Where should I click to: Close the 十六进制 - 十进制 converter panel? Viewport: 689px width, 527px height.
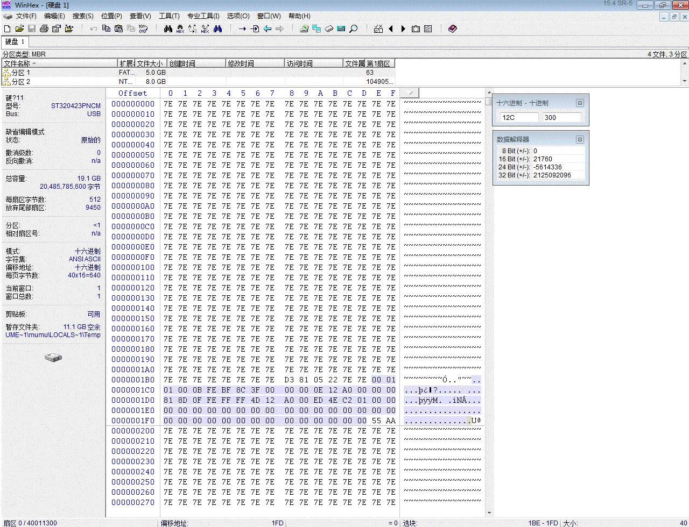pyautogui.click(x=580, y=103)
